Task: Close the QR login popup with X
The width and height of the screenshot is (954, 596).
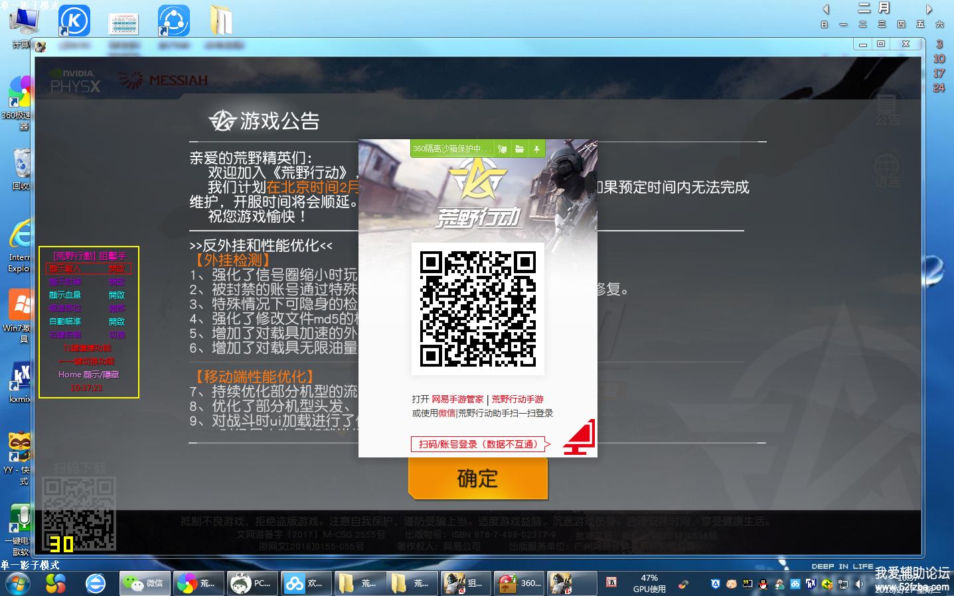Action: click(x=588, y=147)
